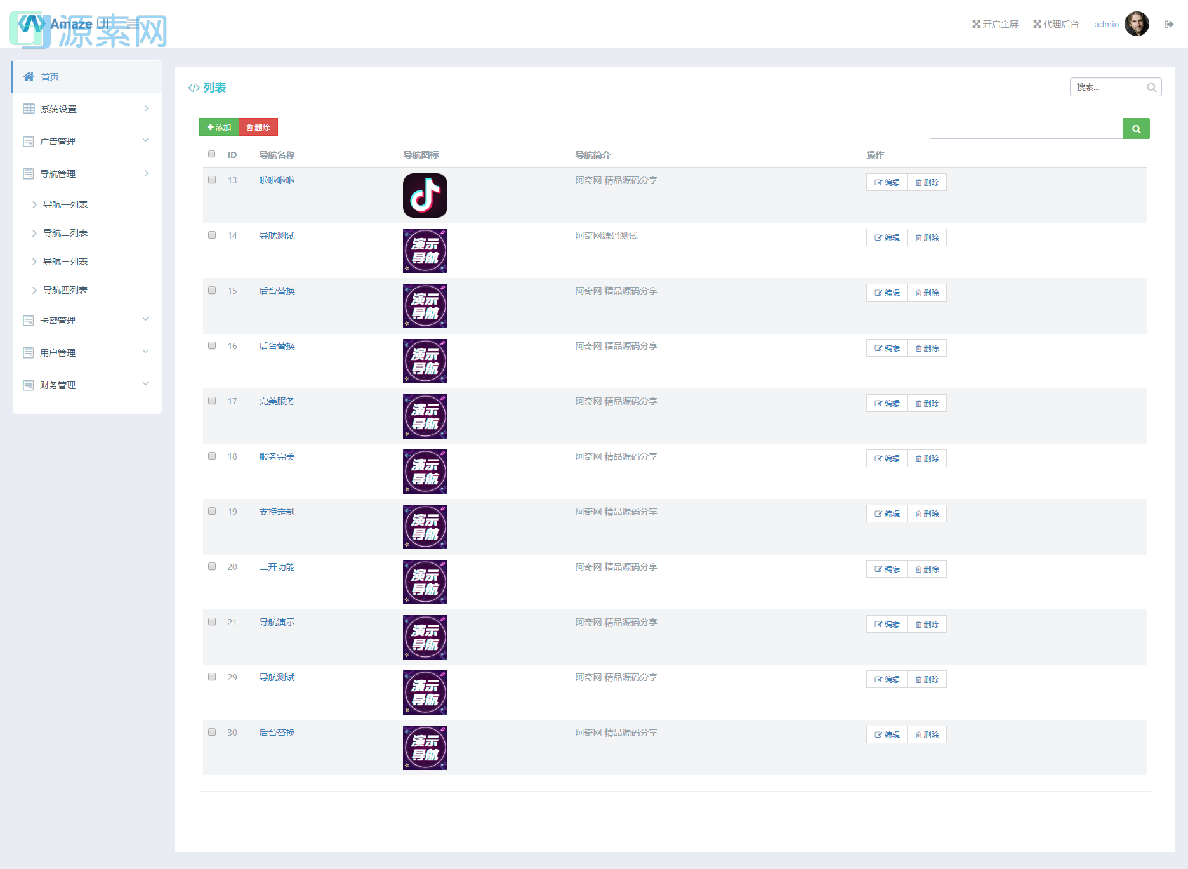Check the checkbox for row ID 14
The image size is (1188, 869).
tap(212, 235)
